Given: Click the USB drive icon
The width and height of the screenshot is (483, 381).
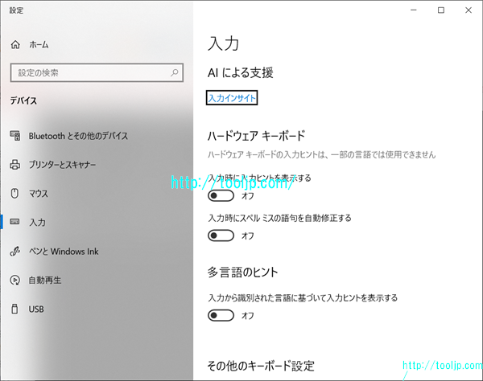Looking at the screenshot, I should (14, 309).
